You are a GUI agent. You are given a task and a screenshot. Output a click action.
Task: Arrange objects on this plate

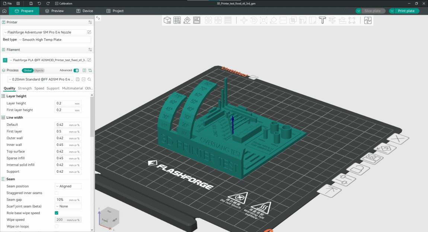coord(371,159)
